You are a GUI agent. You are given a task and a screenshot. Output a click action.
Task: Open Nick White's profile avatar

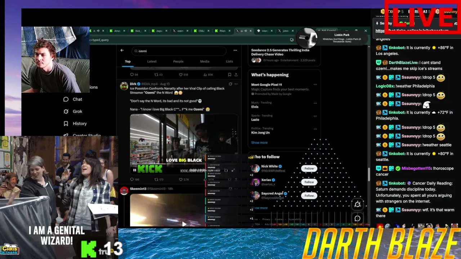tap(255, 168)
